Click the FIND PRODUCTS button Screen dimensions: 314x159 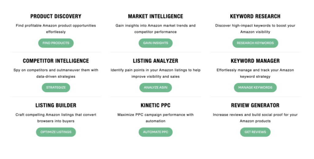tap(56, 43)
